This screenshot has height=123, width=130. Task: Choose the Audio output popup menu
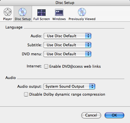point(69,86)
